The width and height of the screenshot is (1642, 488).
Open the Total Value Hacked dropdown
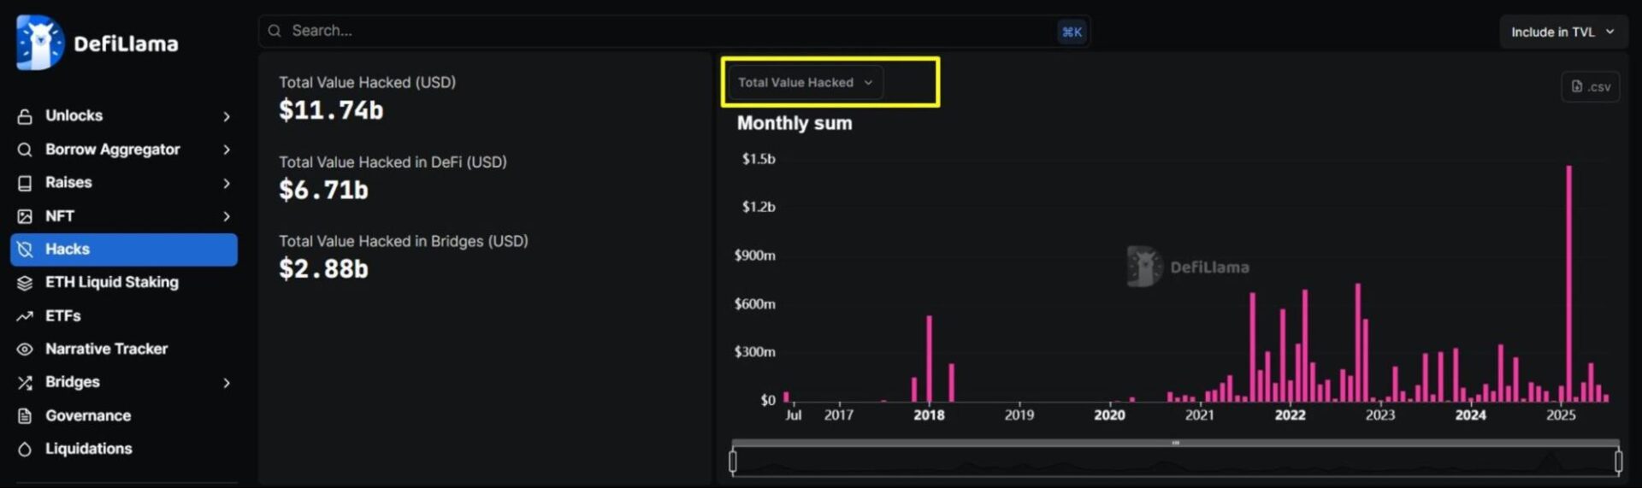(805, 82)
